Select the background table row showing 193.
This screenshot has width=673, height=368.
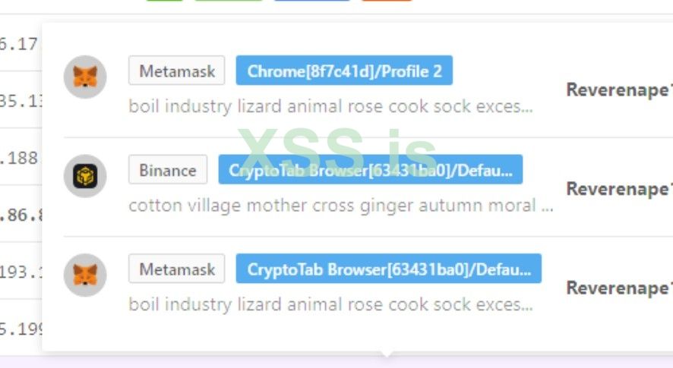click(21, 272)
